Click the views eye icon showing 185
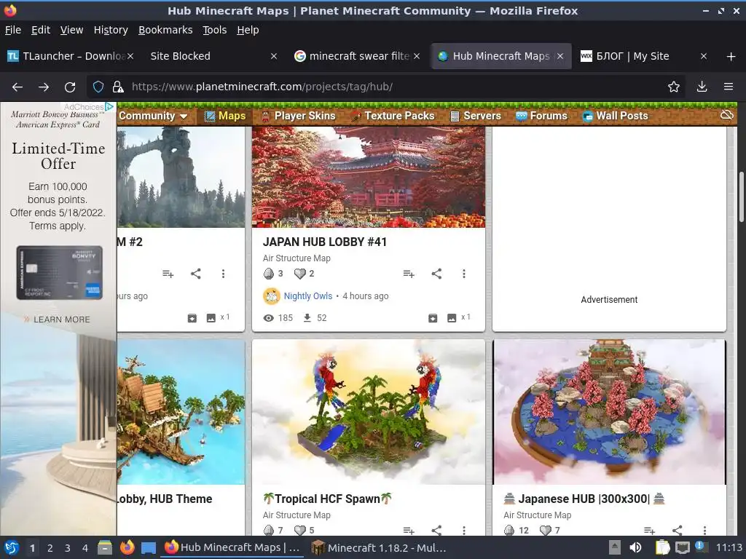 pos(268,318)
